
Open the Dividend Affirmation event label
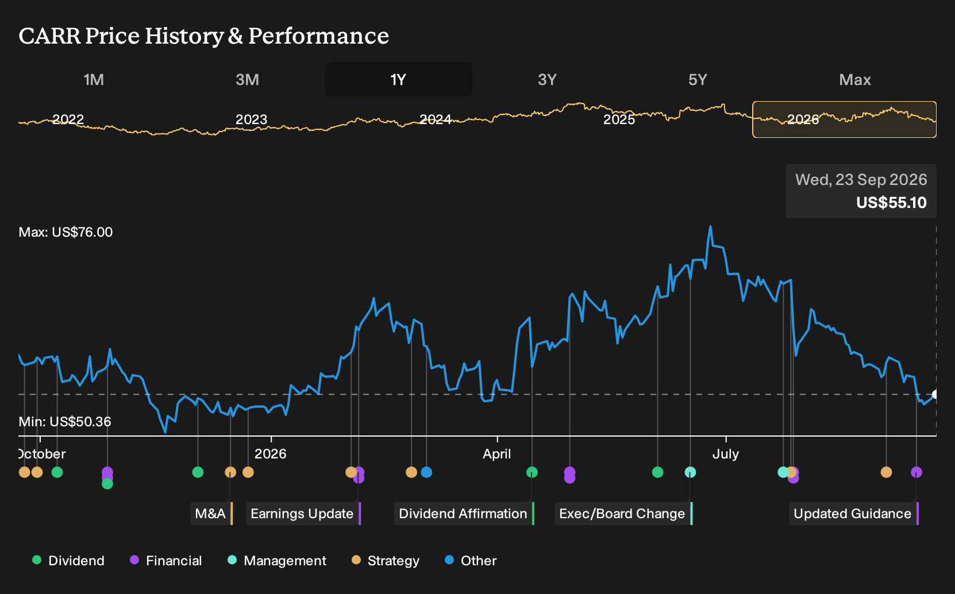click(464, 514)
